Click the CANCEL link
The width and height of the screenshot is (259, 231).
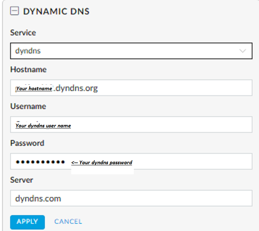click(x=68, y=222)
